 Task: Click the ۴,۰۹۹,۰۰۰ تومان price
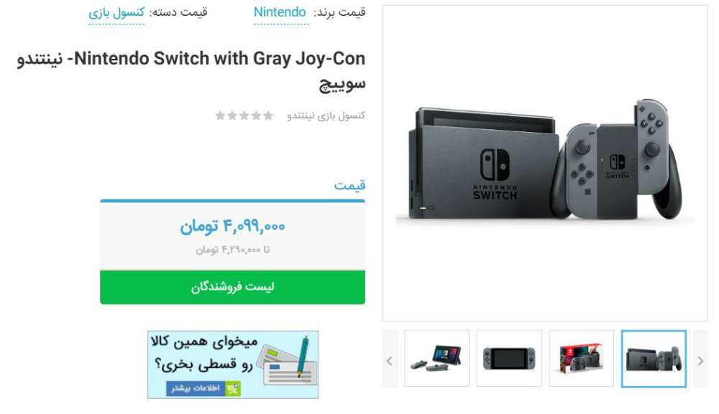point(232,226)
